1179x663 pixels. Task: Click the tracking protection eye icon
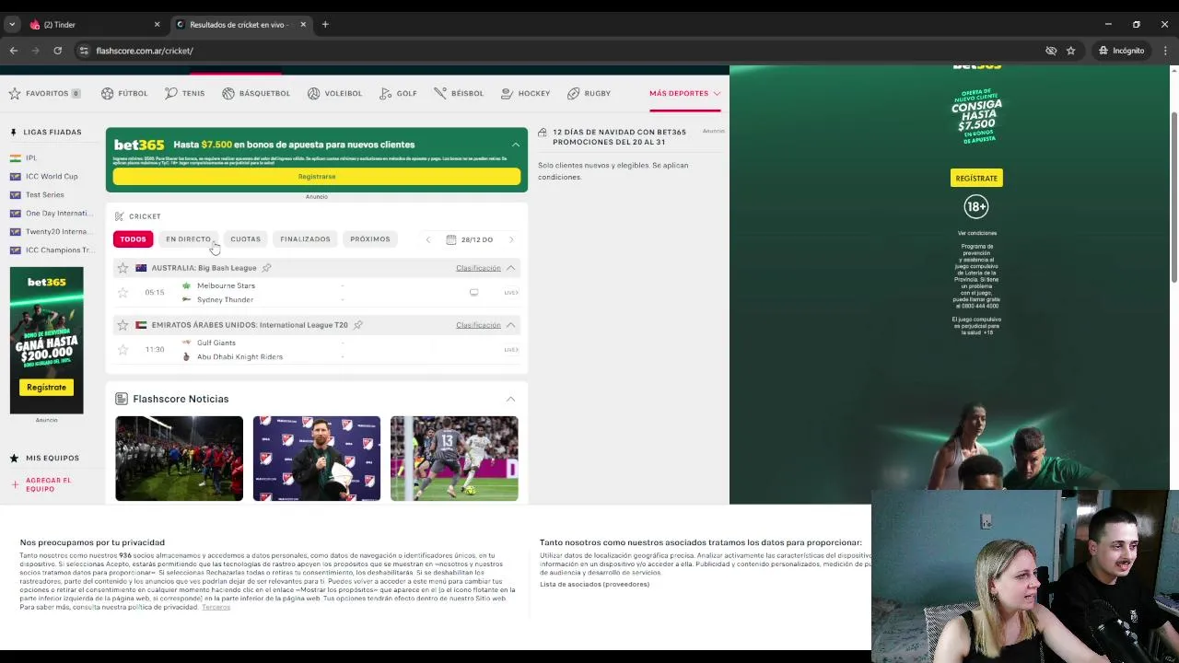point(1051,51)
